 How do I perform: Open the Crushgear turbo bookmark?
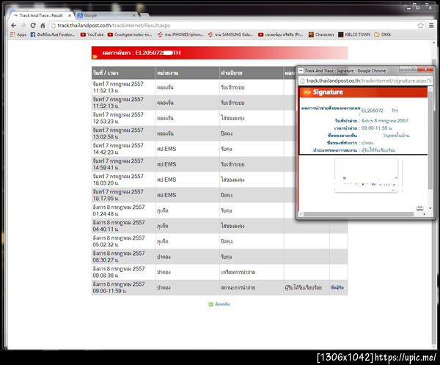[x=130, y=34]
